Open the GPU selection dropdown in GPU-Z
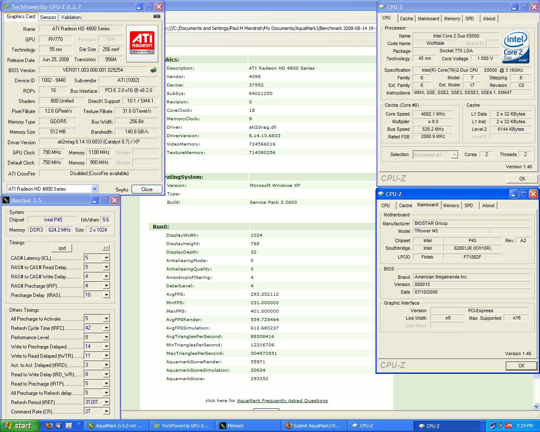Image resolution: width=540 pixels, height=432 pixels. 94,189
